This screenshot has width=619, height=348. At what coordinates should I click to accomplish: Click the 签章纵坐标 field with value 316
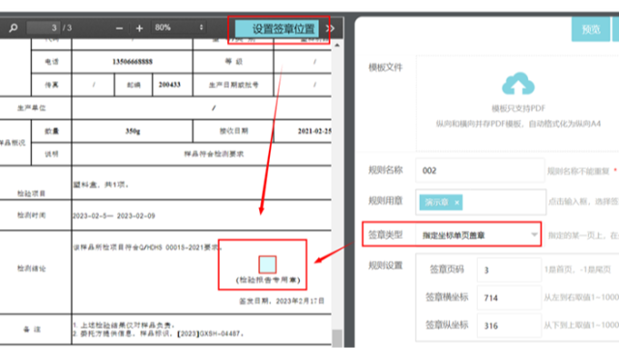coord(509,326)
